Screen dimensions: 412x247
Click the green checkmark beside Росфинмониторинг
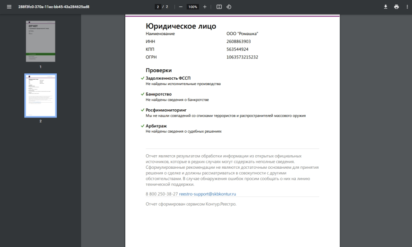tap(142, 110)
